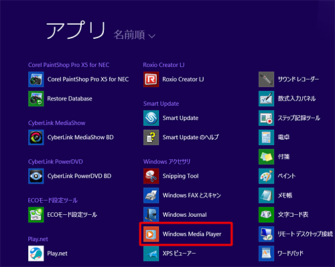Click the リモート デスクトップ接続 label
Screen dimensions: 335x267
pyautogui.click(x=306, y=234)
